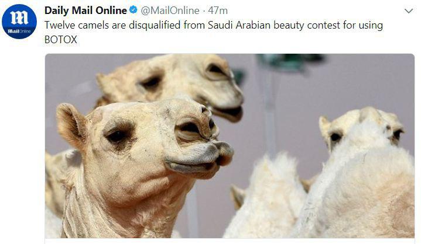The image size is (421, 244).
Task: Open the Daily Mail Online profile avatar
Action: [x=19, y=22]
